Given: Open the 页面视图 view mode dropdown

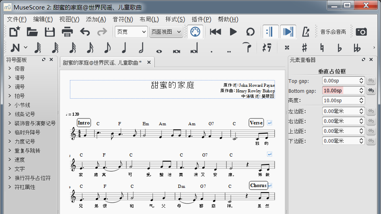Looking at the screenshot, I should coord(166,32).
